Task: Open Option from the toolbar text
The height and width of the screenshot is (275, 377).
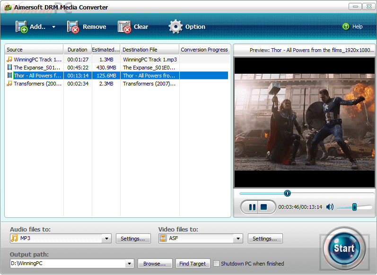Action: coord(195,26)
